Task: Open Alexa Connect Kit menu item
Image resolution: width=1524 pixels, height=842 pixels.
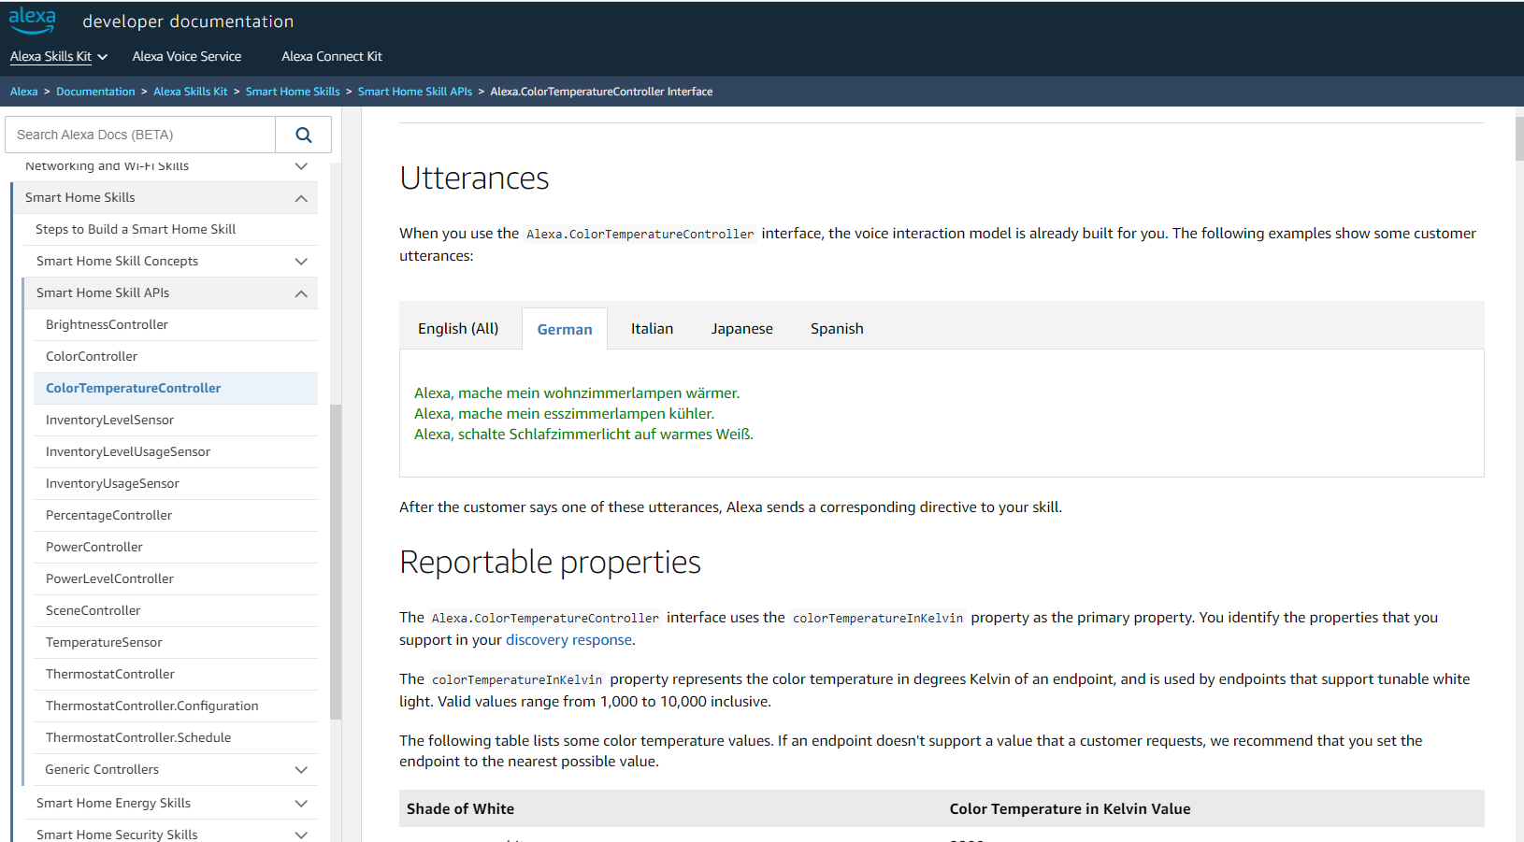Action: coord(332,56)
